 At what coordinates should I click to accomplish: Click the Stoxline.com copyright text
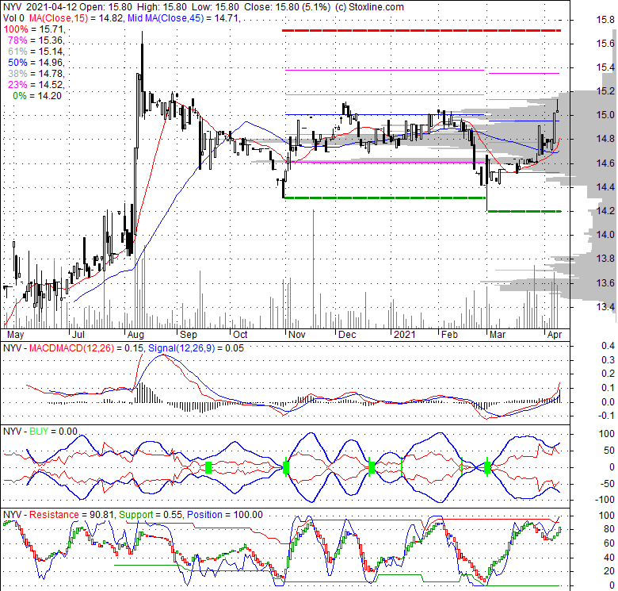click(369, 7)
